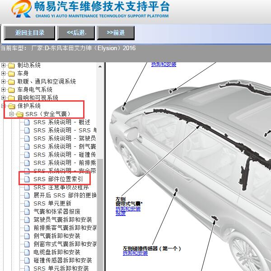Screen dimensions: 271x271
Task: Click the tree panel scroll-up arrow
Action: pos(100,66)
